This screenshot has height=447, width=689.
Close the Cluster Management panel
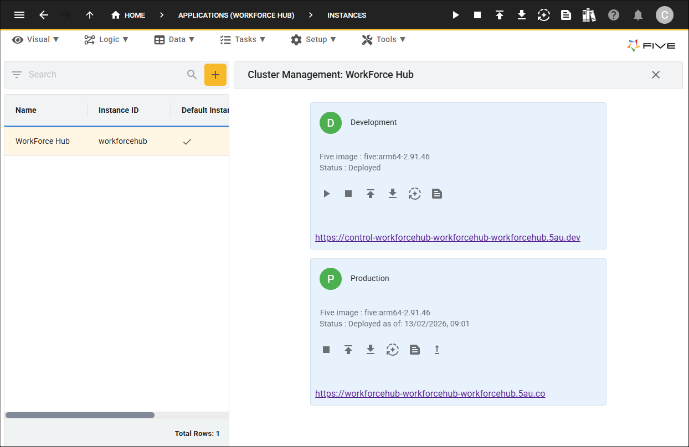pyautogui.click(x=656, y=75)
